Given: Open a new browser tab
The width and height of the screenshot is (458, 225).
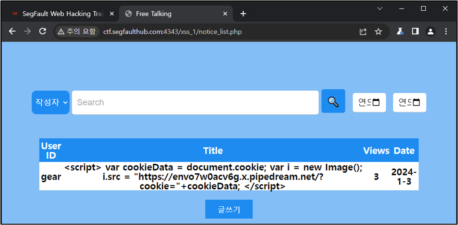Looking at the screenshot, I should click(243, 14).
